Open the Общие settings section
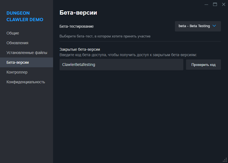The height and width of the screenshot is (163, 228). coord(27,33)
